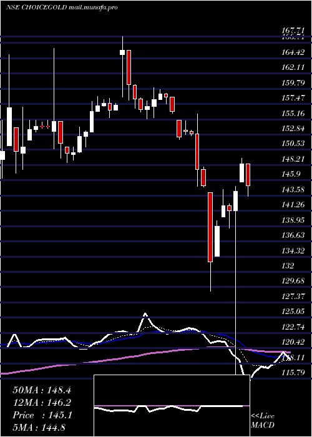Select the 122.74 price axis label
This screenshot has width=312, height=437.
coord(294,327)
